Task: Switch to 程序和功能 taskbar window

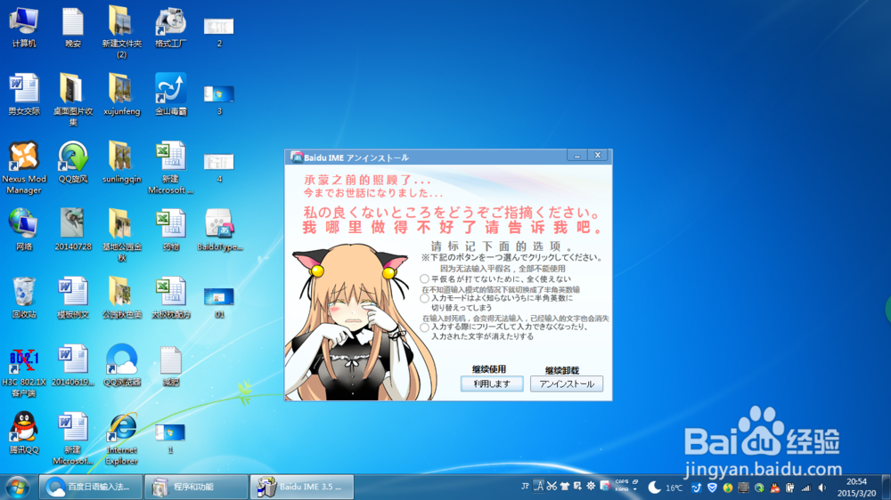Action: click(x=196, y=487)
